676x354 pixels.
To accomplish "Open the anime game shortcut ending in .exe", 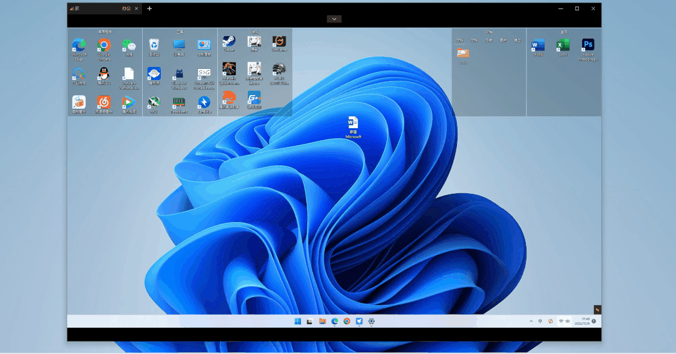I will point(254,69).
